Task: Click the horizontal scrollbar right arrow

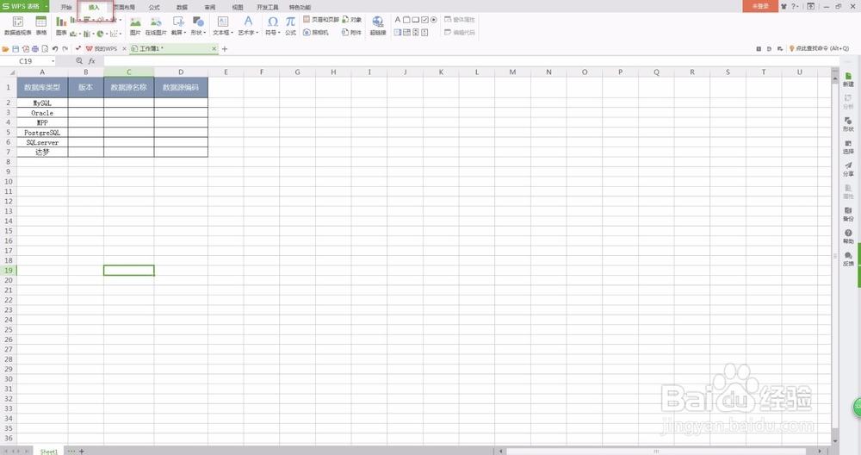Action: pos(820,452)
